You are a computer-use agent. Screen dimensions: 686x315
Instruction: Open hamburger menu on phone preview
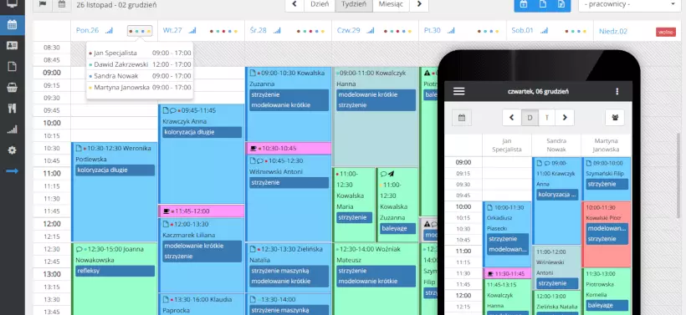pos(459,91)
